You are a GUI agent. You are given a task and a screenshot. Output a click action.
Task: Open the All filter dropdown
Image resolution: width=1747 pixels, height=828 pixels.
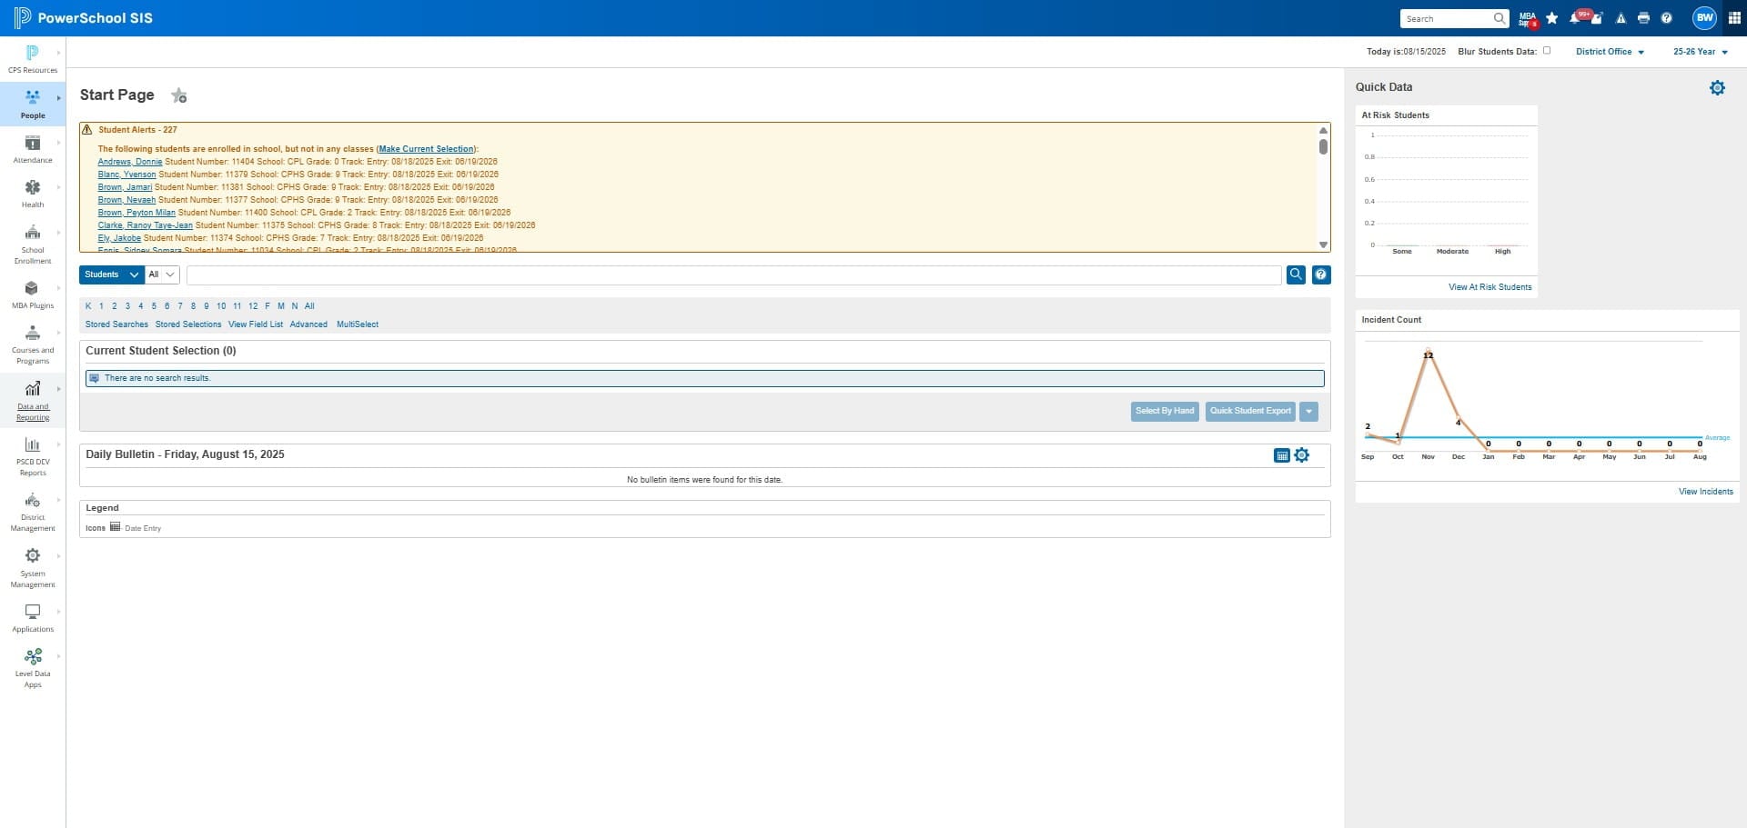[x=162, y=274]
